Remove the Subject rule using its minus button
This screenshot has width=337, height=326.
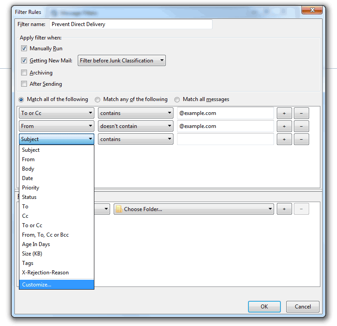pyautogui.click(x=301, y=139)
